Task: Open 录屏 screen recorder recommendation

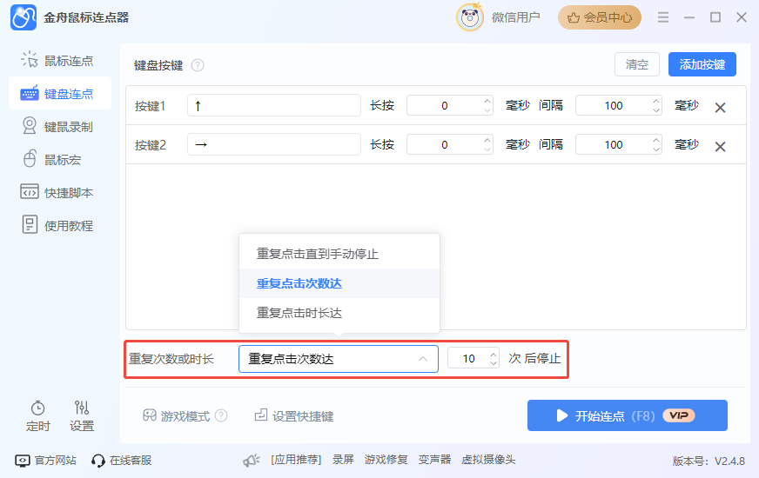Action: tap(343, 460)
